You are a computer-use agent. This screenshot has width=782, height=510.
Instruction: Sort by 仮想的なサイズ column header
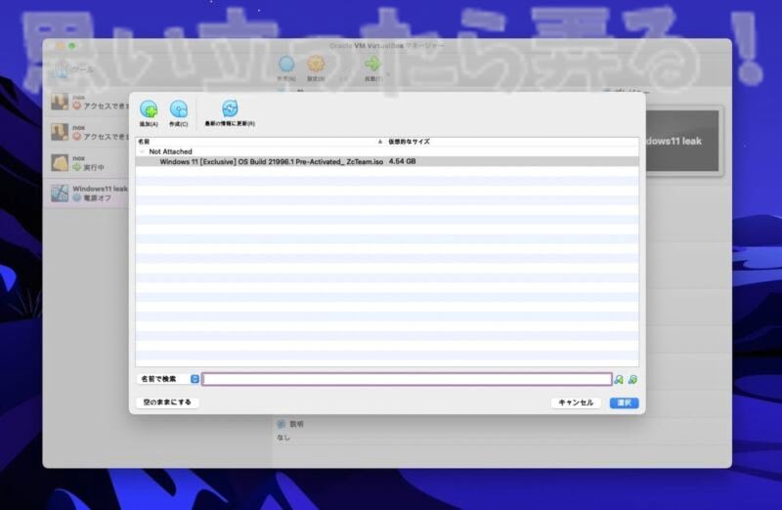(512, 142)
